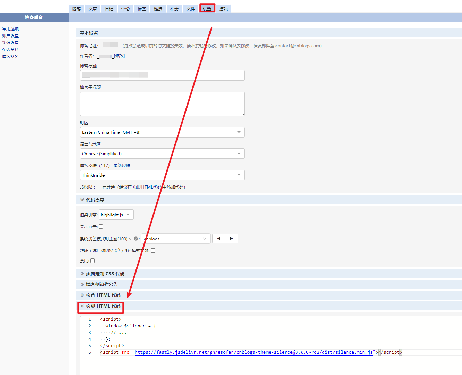The width and height of the screenshot is (462, 375).
Task: Go to 账户设置 sidebar link
Action: coord(10,35)
